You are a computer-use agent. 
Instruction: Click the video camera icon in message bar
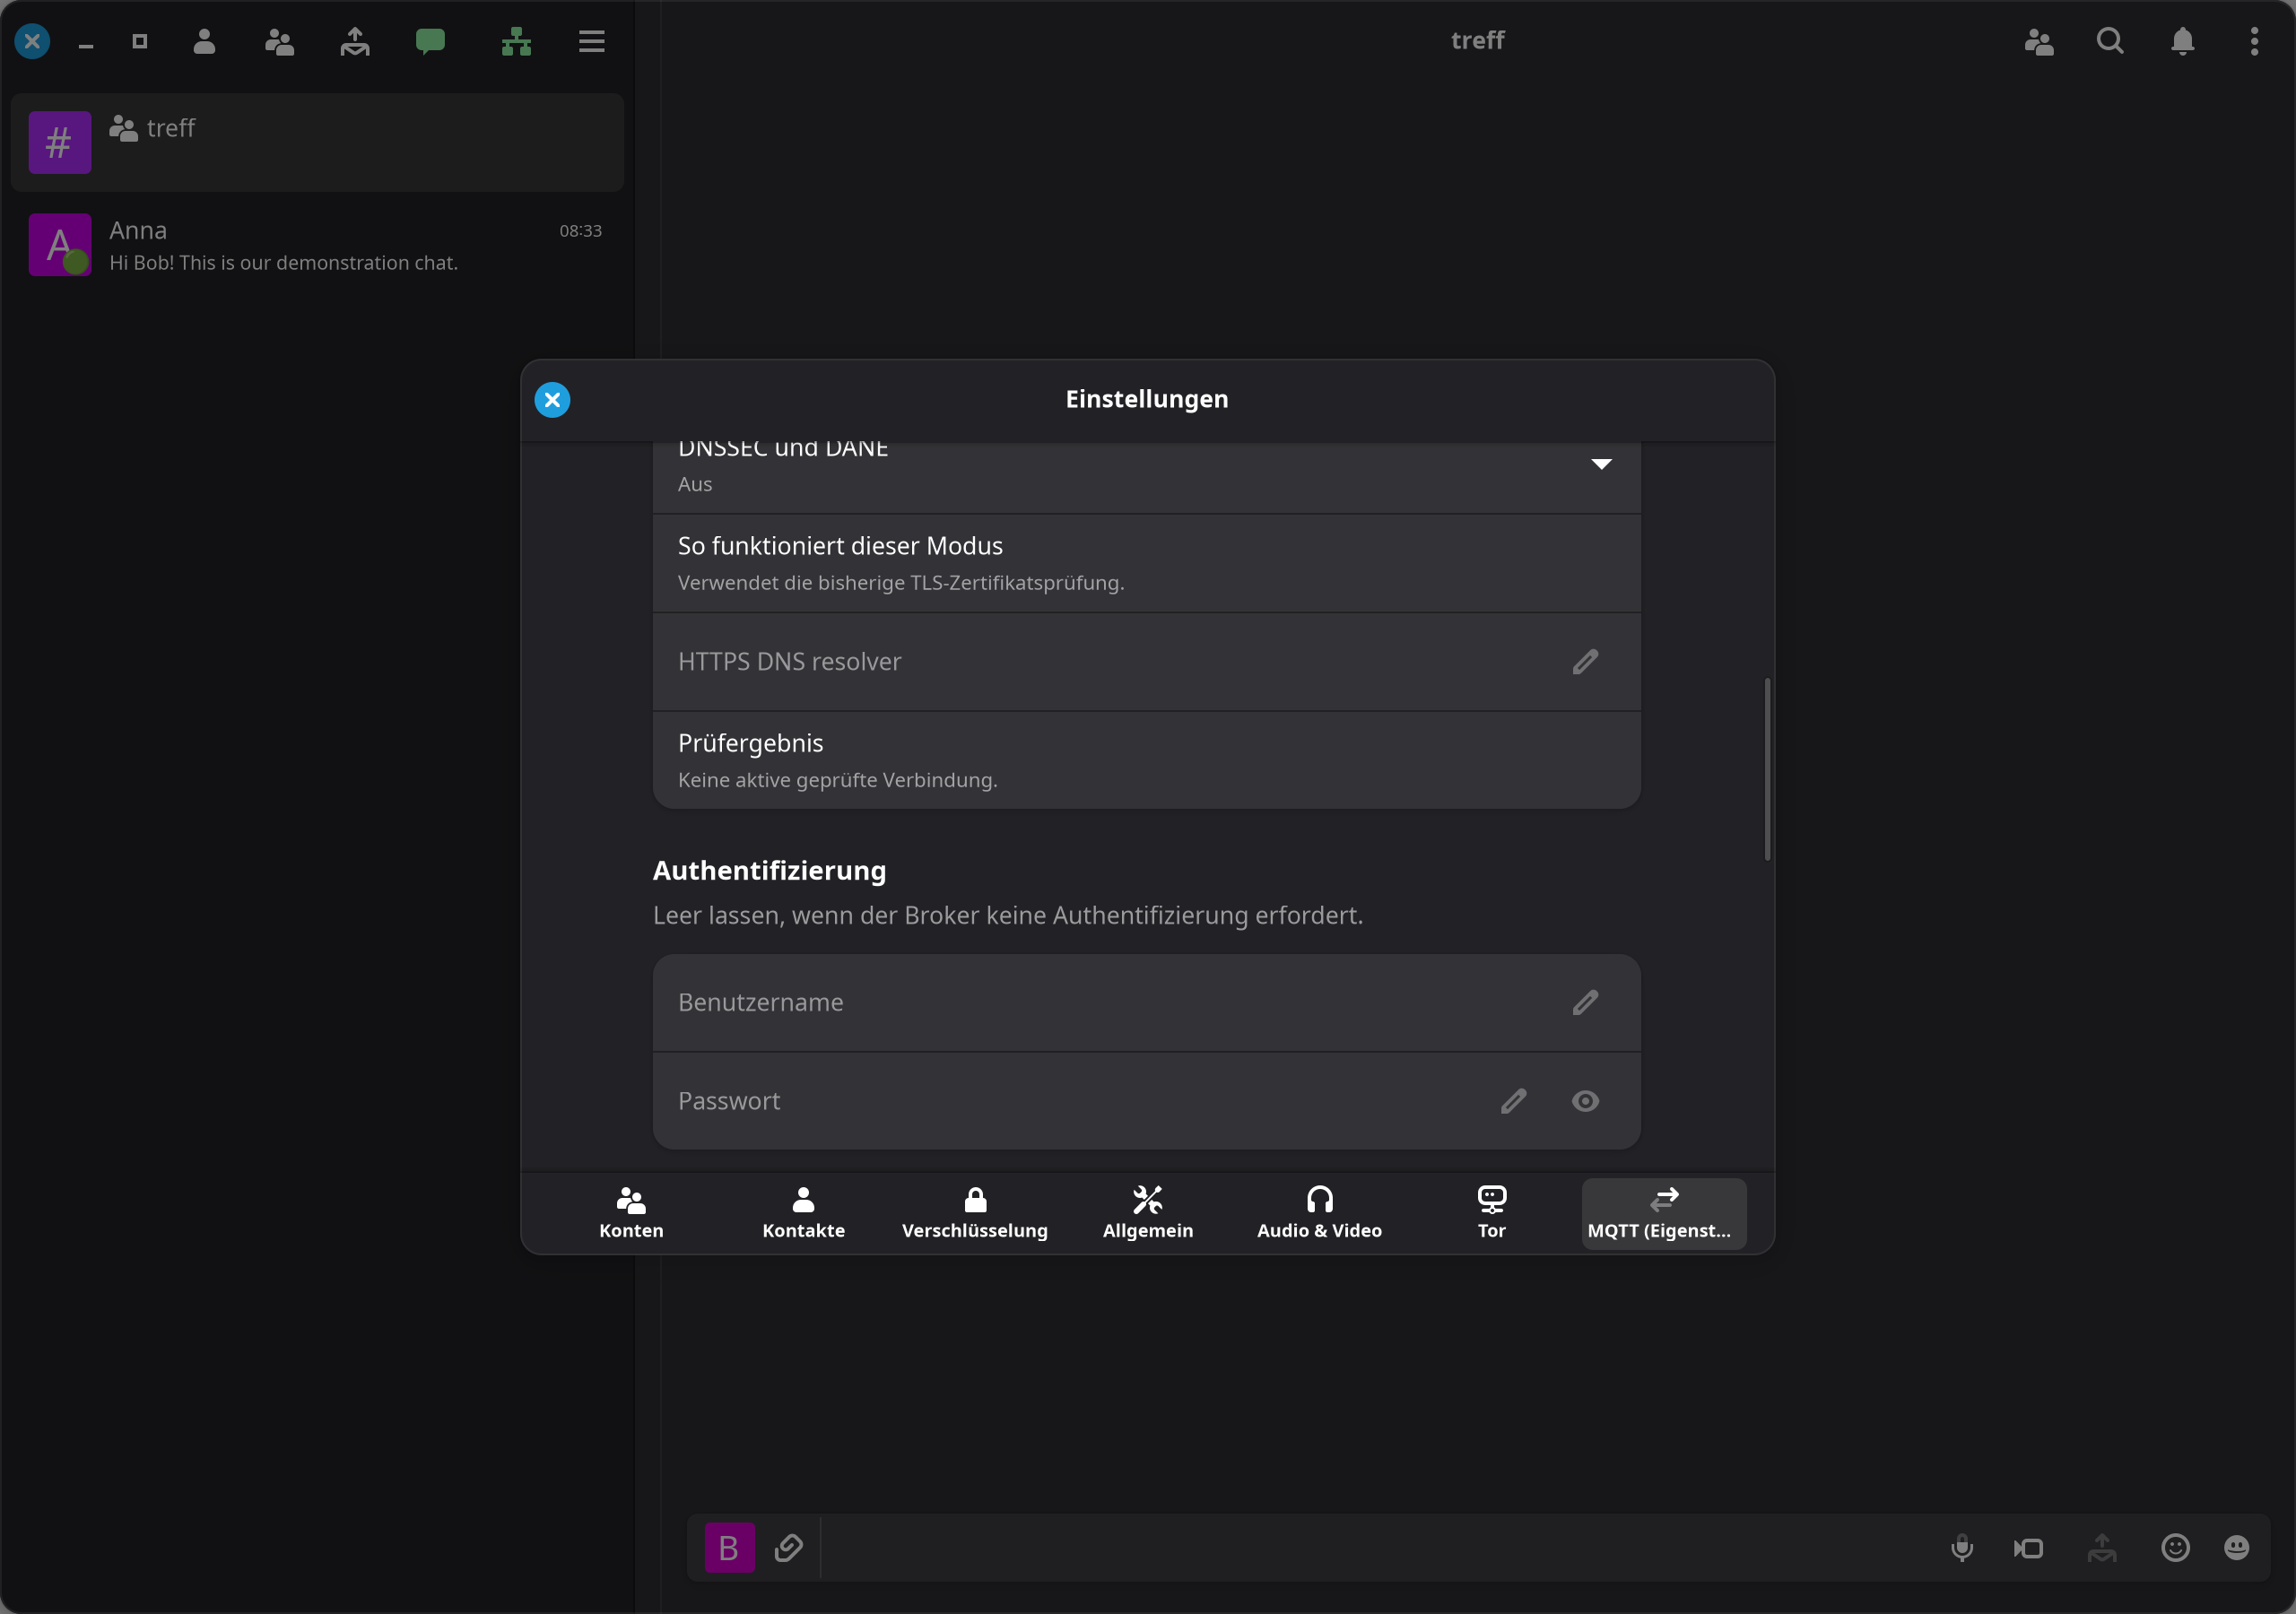pyautogui.click(x=2028, y=1548)
